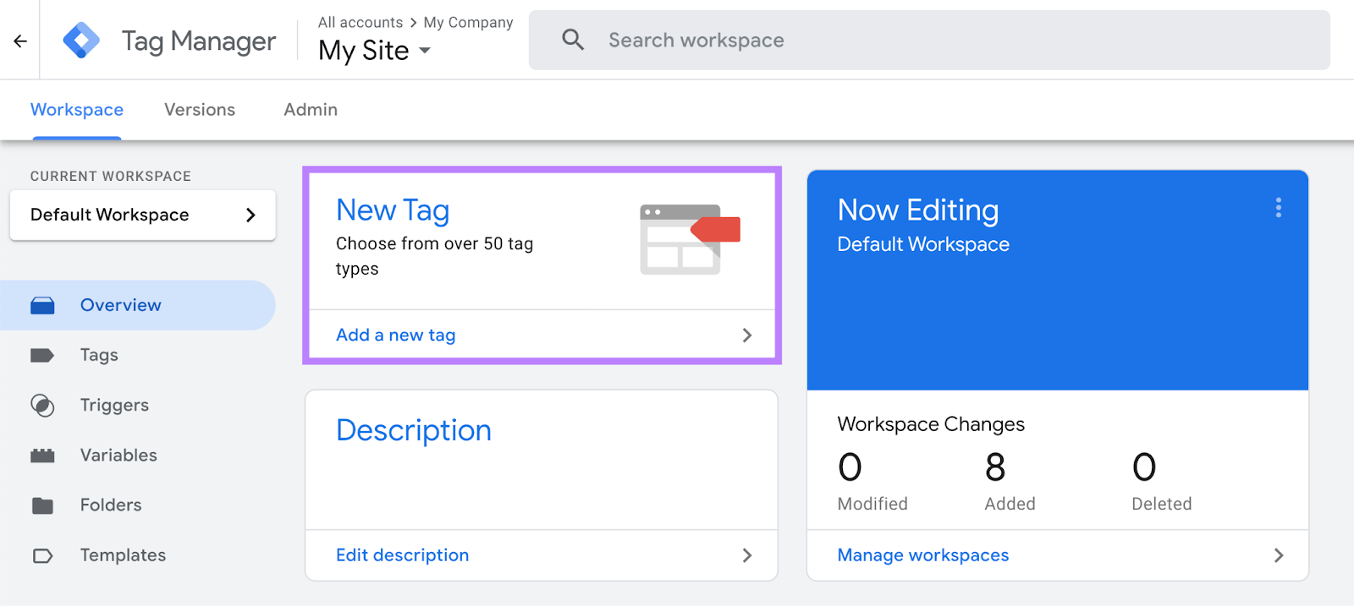
Task: Switch to the Versions tab
Action: 200,110
